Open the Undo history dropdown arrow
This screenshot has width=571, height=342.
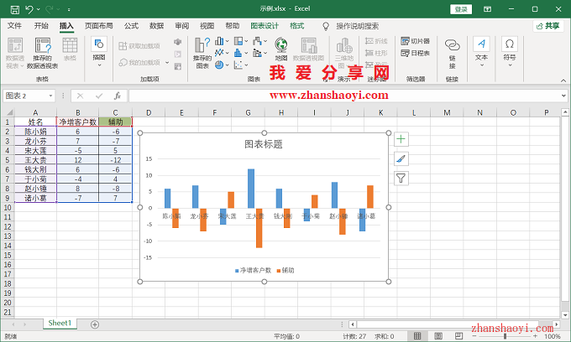[39, 9]
